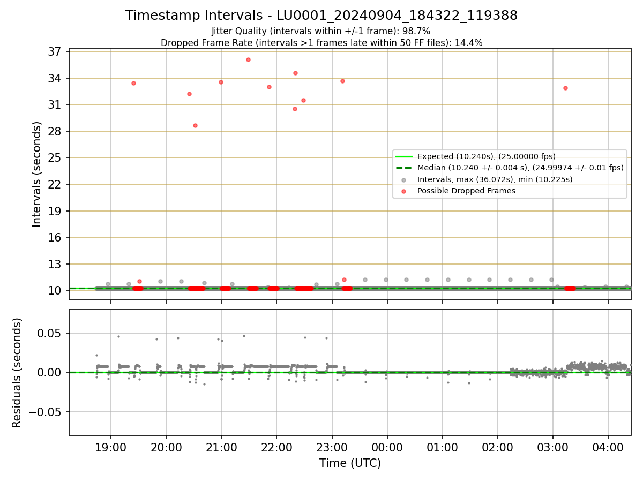This screenshot has width=643, height=482.
Task: Click the green solid line sample beside 'Expected' in legend
Action: point(405,157)
